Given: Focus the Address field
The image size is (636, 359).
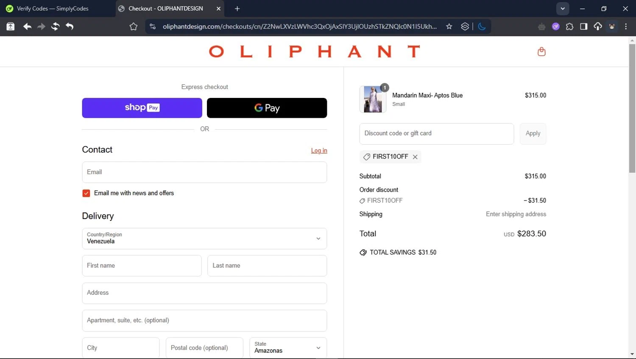Looking at the screenshot, I should tap(204, 293).
